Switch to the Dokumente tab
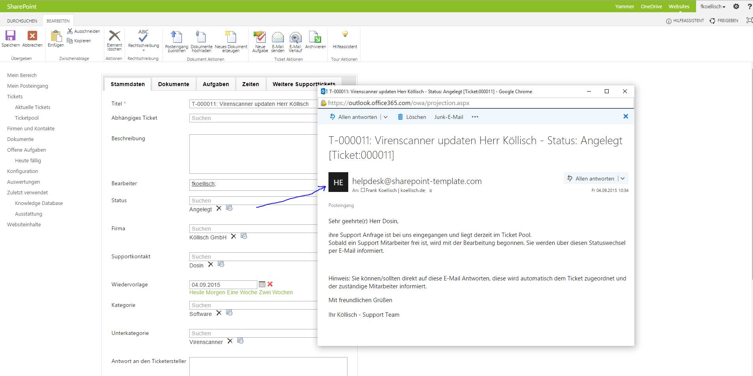Image resolution: width=753 pixels, height=376 pixels. coord(174,84)
